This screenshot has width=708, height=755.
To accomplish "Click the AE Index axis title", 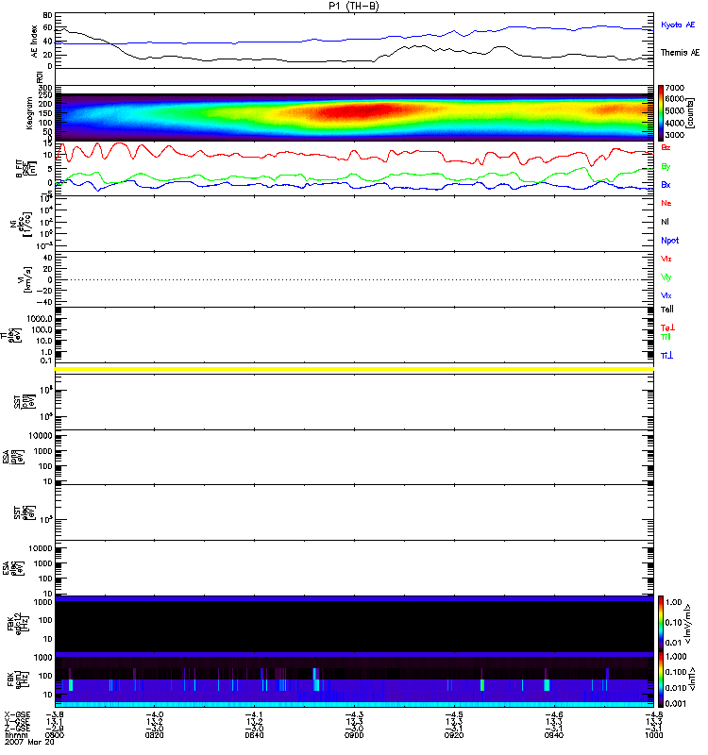I will (x=34, y=42).
